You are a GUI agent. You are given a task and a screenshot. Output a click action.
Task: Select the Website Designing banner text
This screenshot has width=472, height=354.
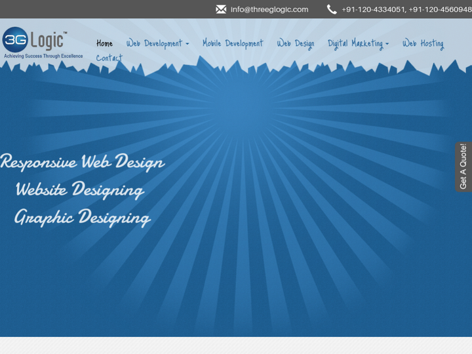pos(79,190)
